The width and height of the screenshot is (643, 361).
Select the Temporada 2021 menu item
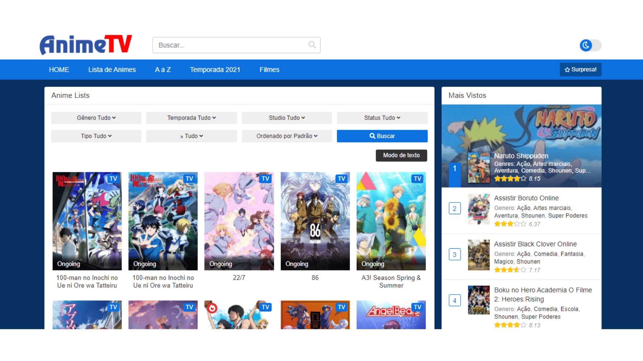point(215,70)
